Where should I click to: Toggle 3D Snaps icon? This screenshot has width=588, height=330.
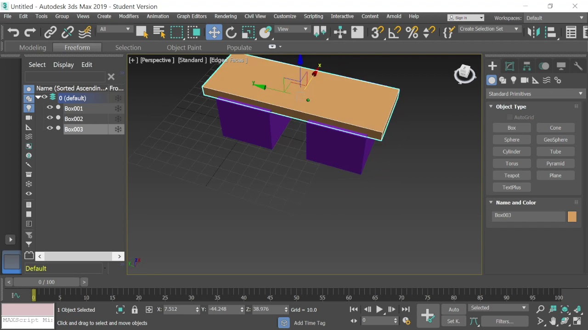click(378, 32)
